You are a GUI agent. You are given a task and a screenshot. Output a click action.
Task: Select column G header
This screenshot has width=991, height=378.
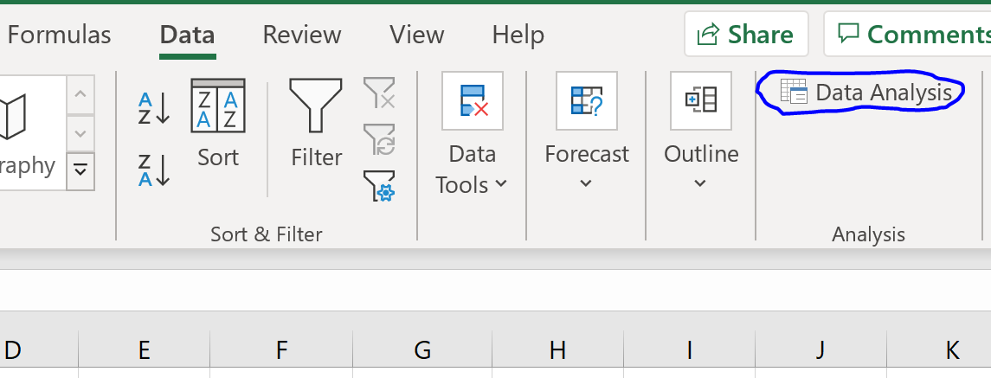click(x=422, y=350)
